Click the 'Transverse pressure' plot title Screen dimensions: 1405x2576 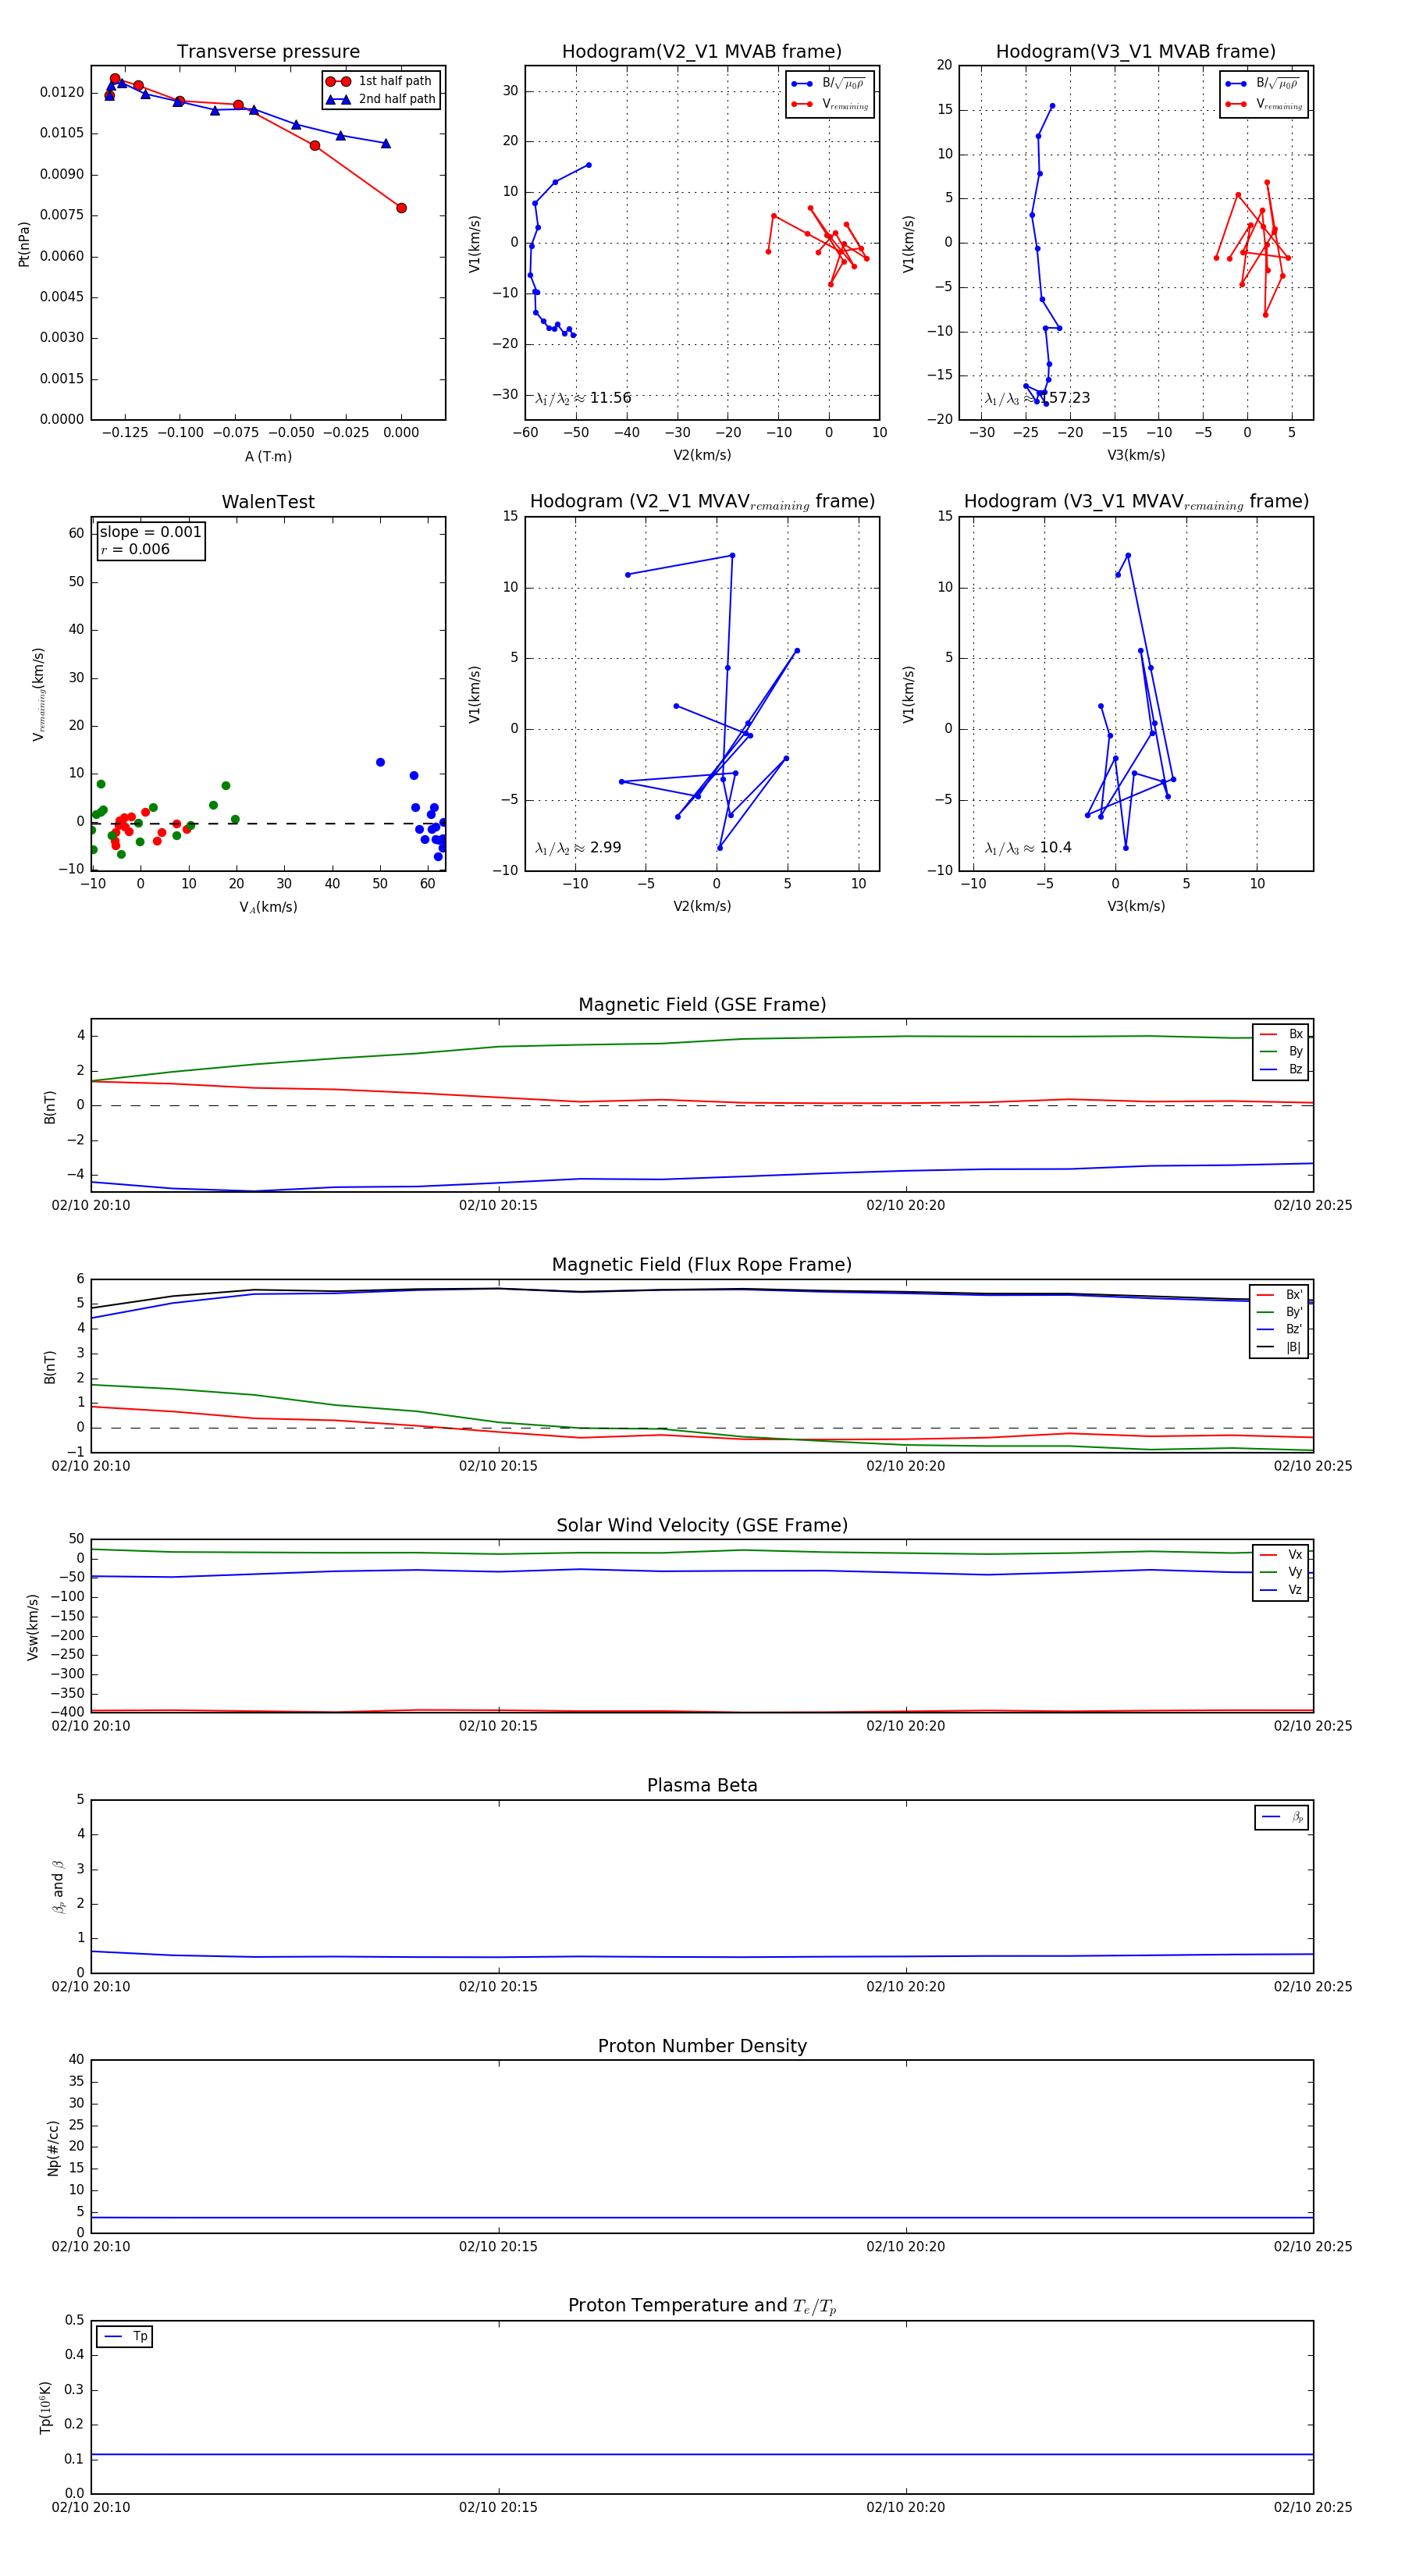[x=268, y=52]
